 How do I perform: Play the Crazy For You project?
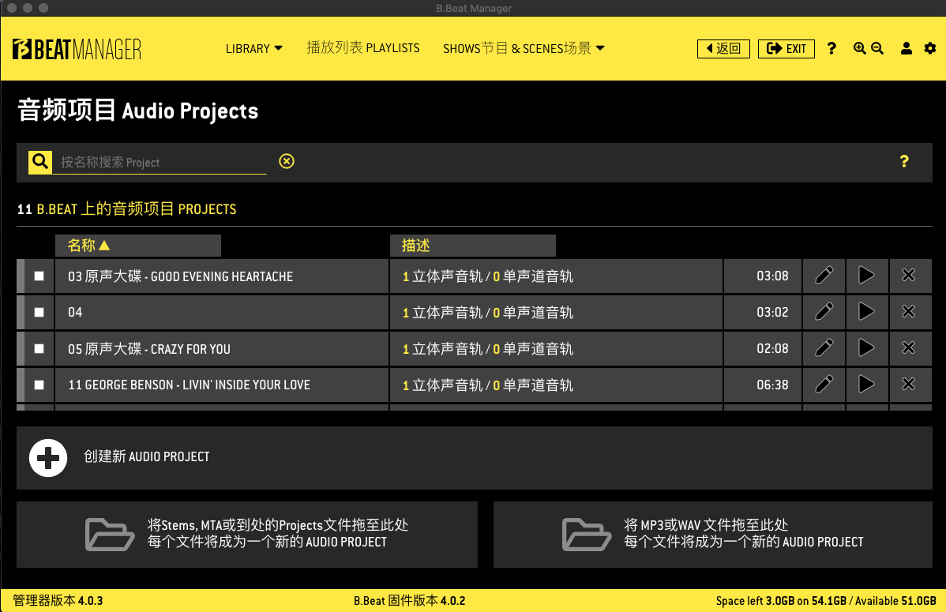[866, 348]
